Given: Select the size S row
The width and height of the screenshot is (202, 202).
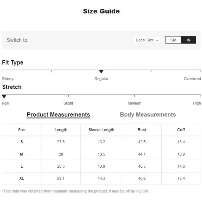Looking at the screenshot, I should pyautogui.click(x=101, y=142).
